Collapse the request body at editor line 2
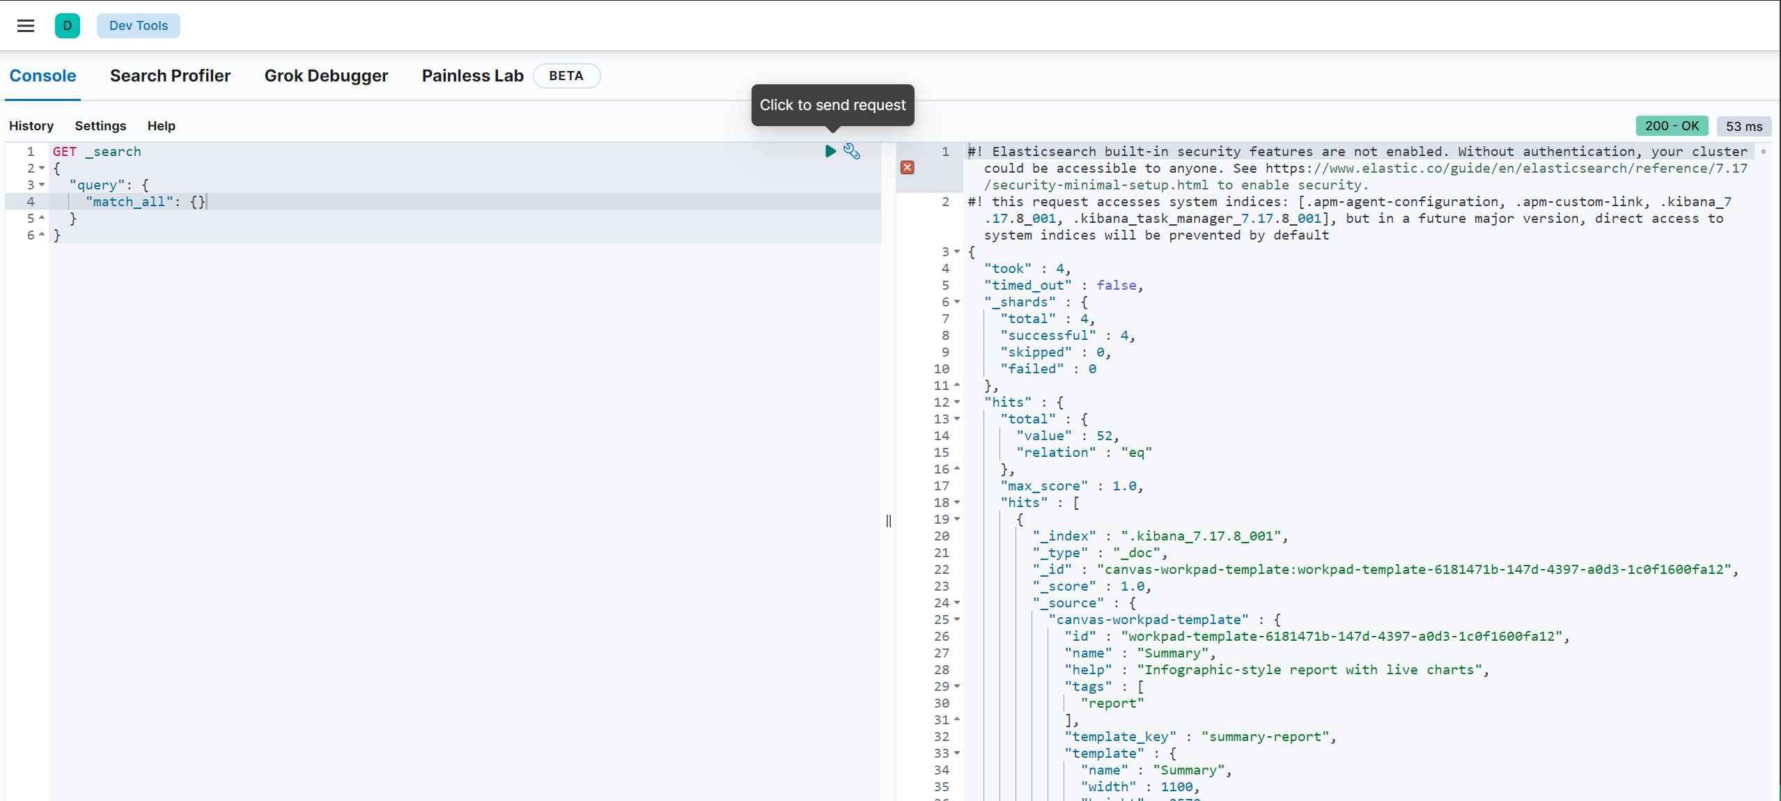The height and width of the screenshot is (801, 1781). coord(42,168)
